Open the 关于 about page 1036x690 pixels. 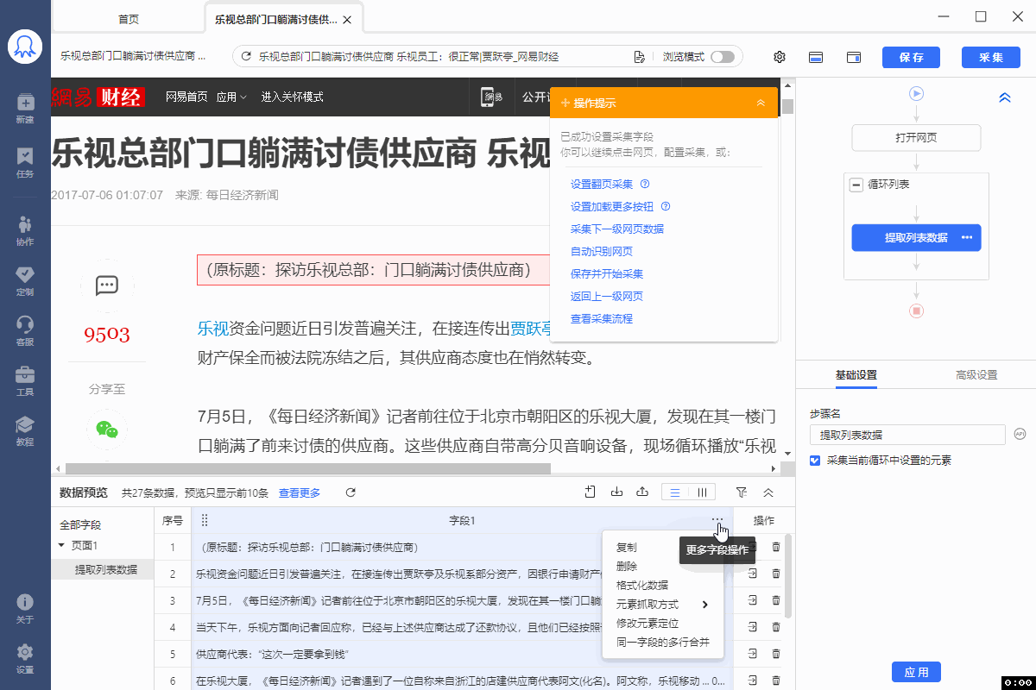[25, 607]
